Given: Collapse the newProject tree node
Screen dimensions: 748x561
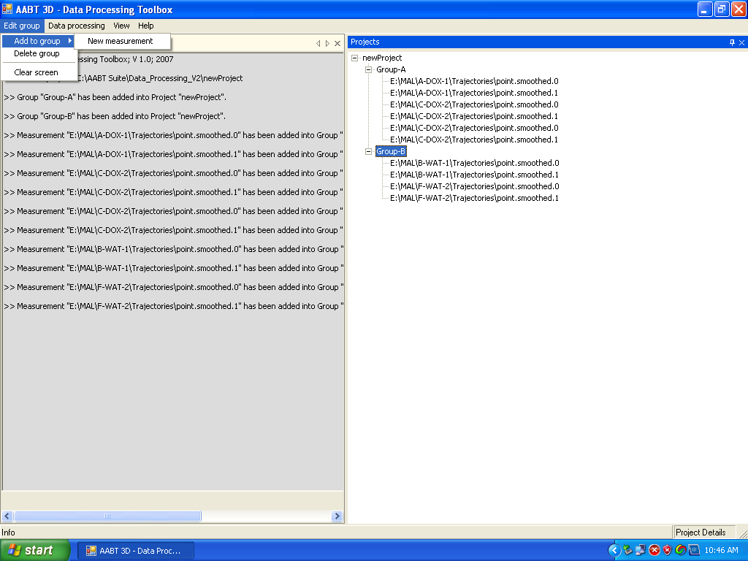Looking at the screenshot, I should (354, 58).
